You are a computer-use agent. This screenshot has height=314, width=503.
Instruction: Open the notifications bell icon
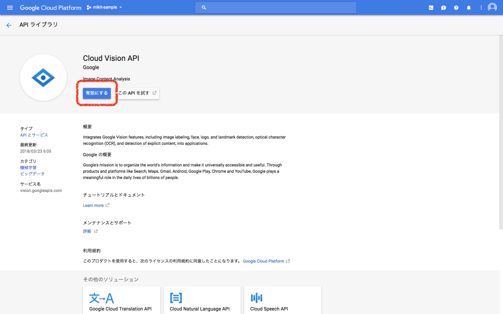(469, 8)
